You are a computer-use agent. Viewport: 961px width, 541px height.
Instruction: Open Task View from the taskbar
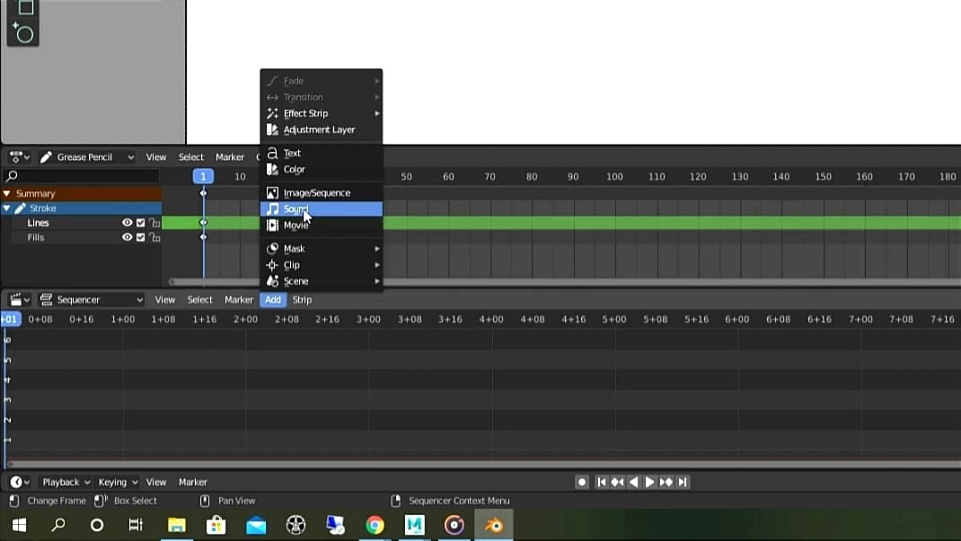(x=136, y=525)
